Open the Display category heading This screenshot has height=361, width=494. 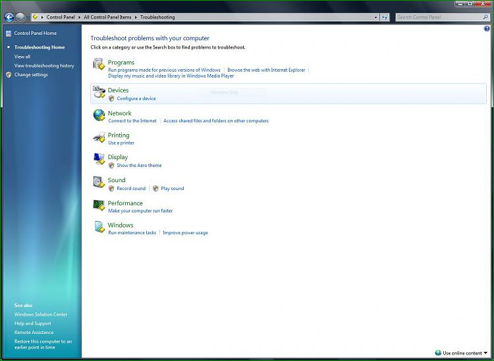pos(118,157)
